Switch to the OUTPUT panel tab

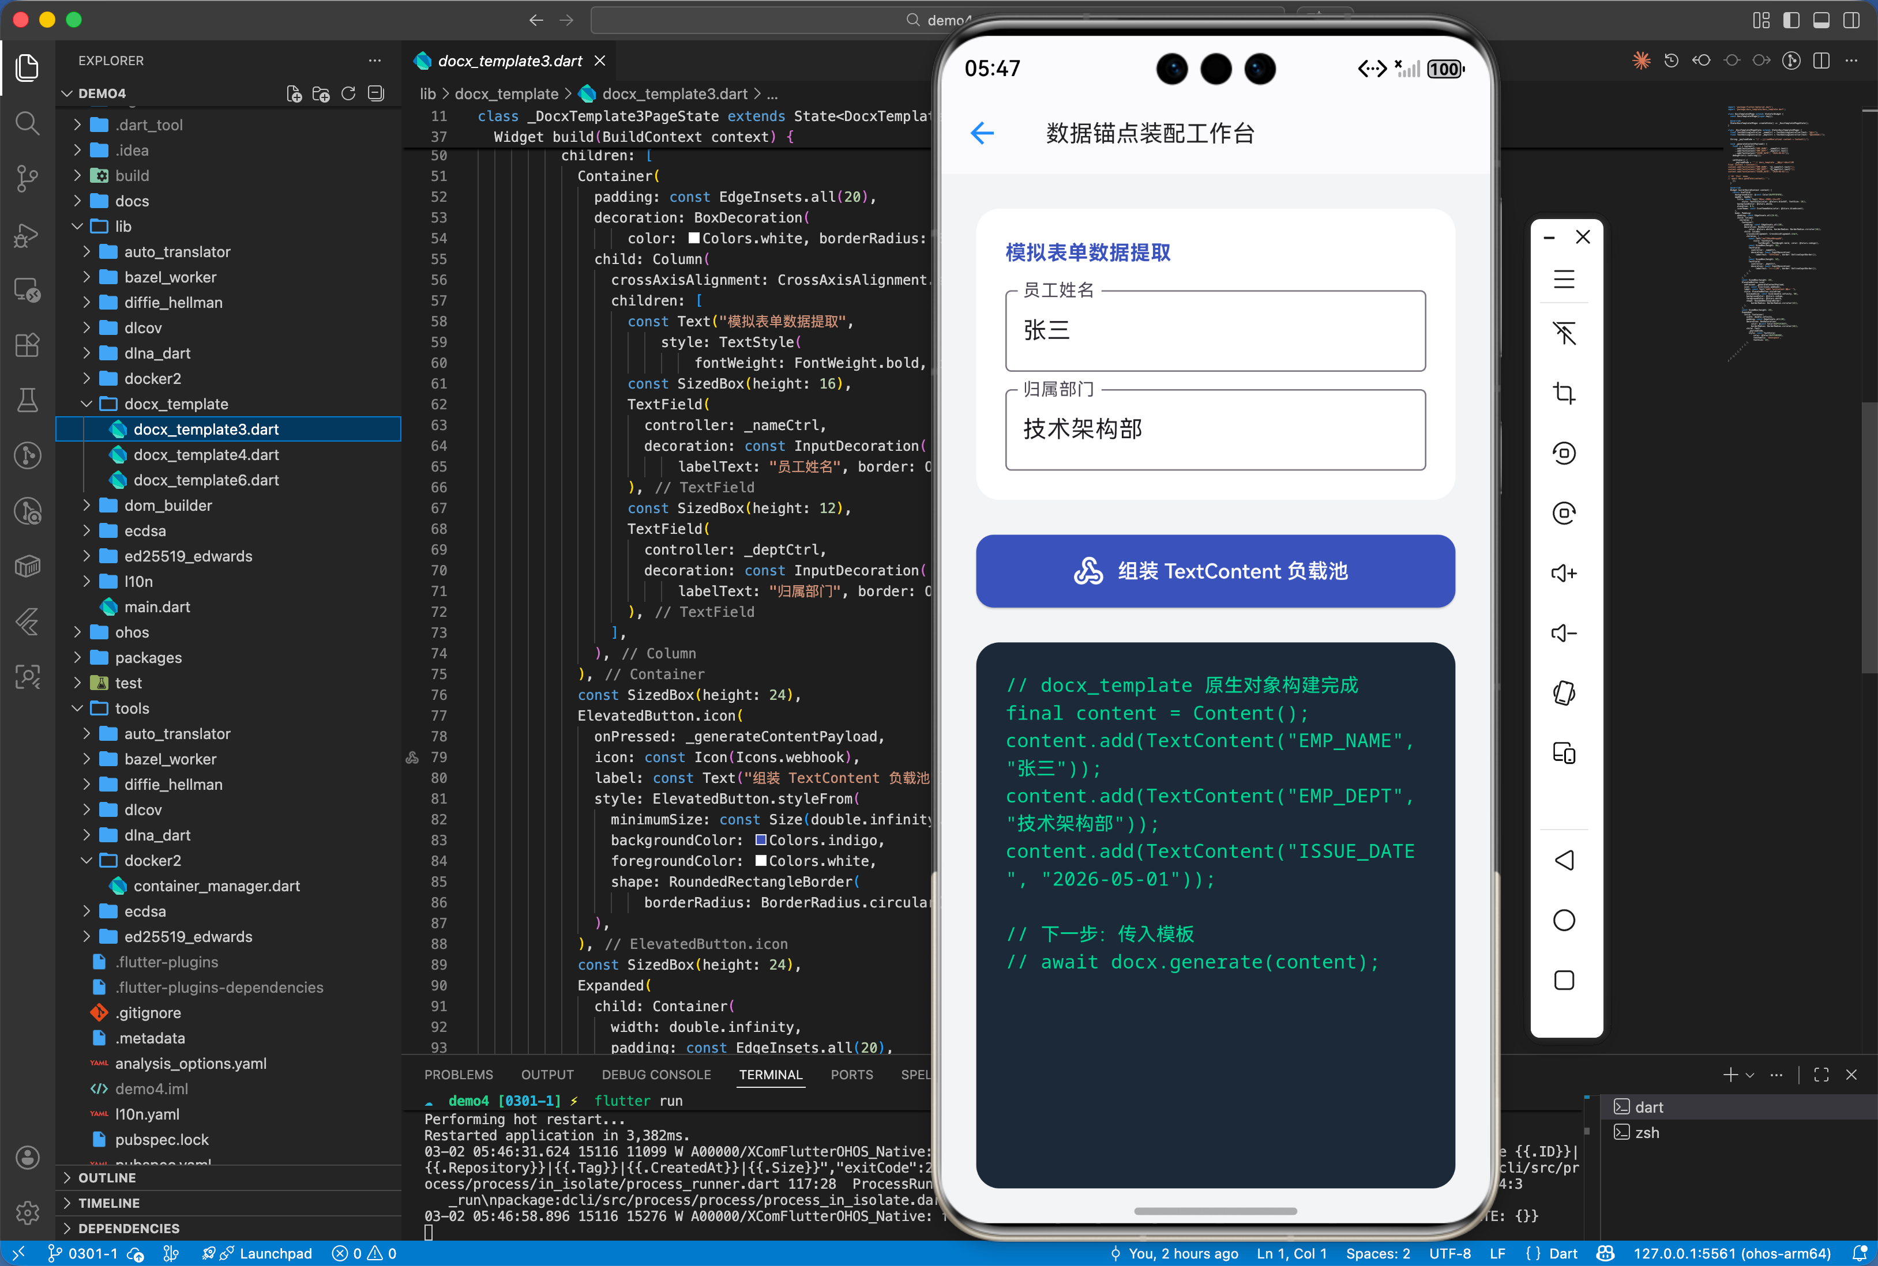(x=547, y=1075)
